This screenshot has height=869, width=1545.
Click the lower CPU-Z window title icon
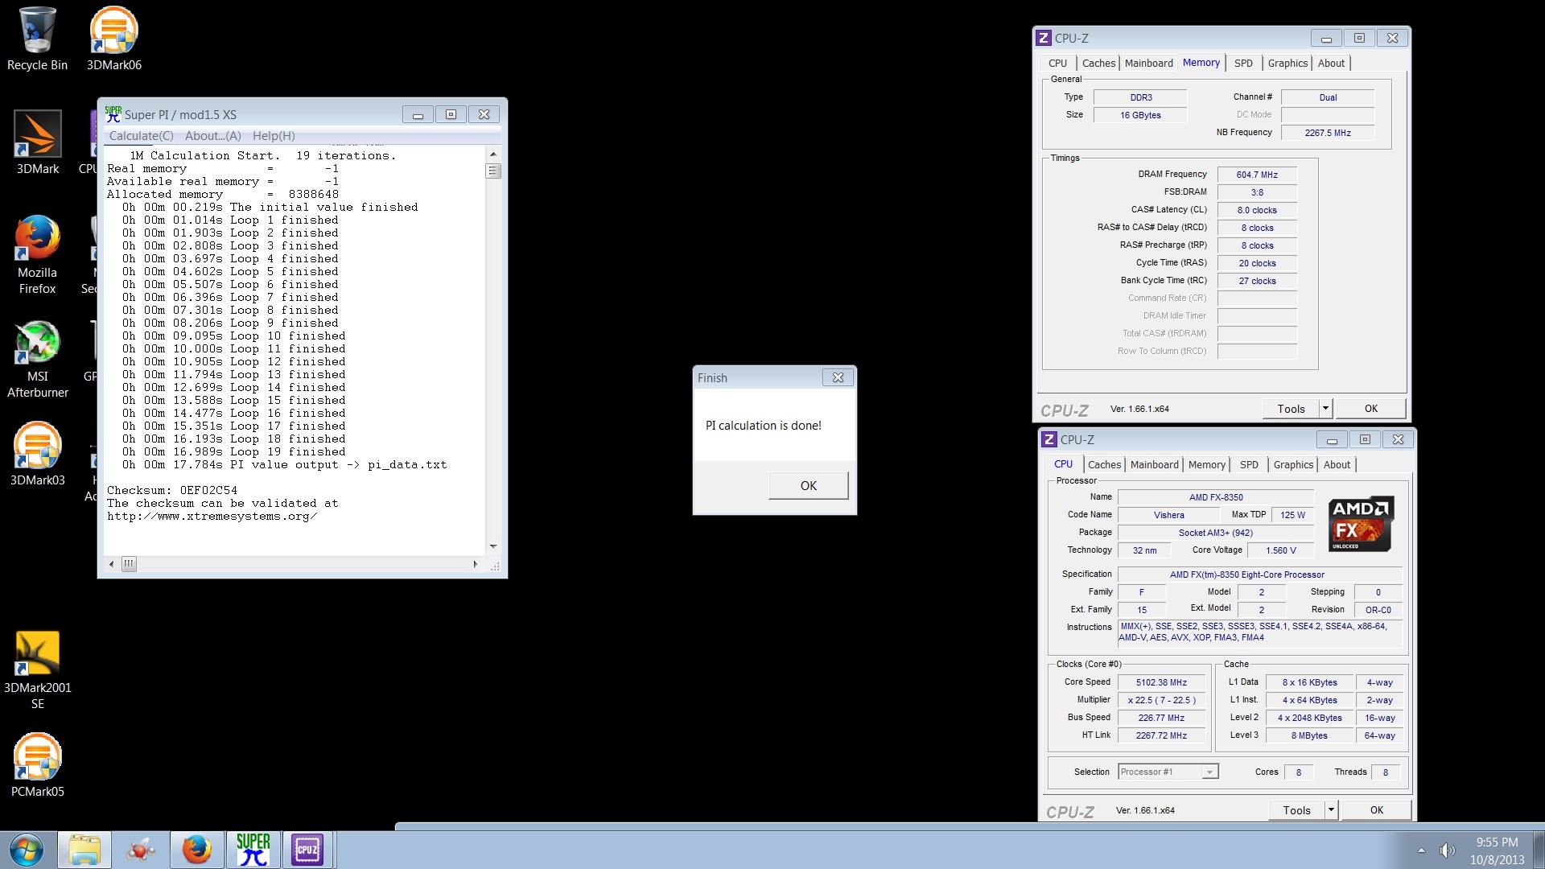click(x=1049, y=439)
